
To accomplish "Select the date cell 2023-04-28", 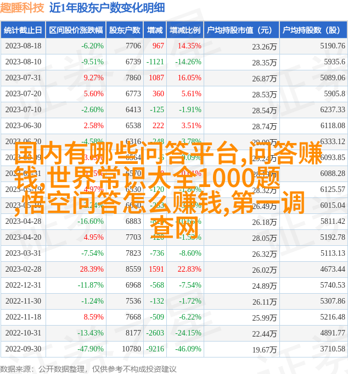I will click(23, 221).
